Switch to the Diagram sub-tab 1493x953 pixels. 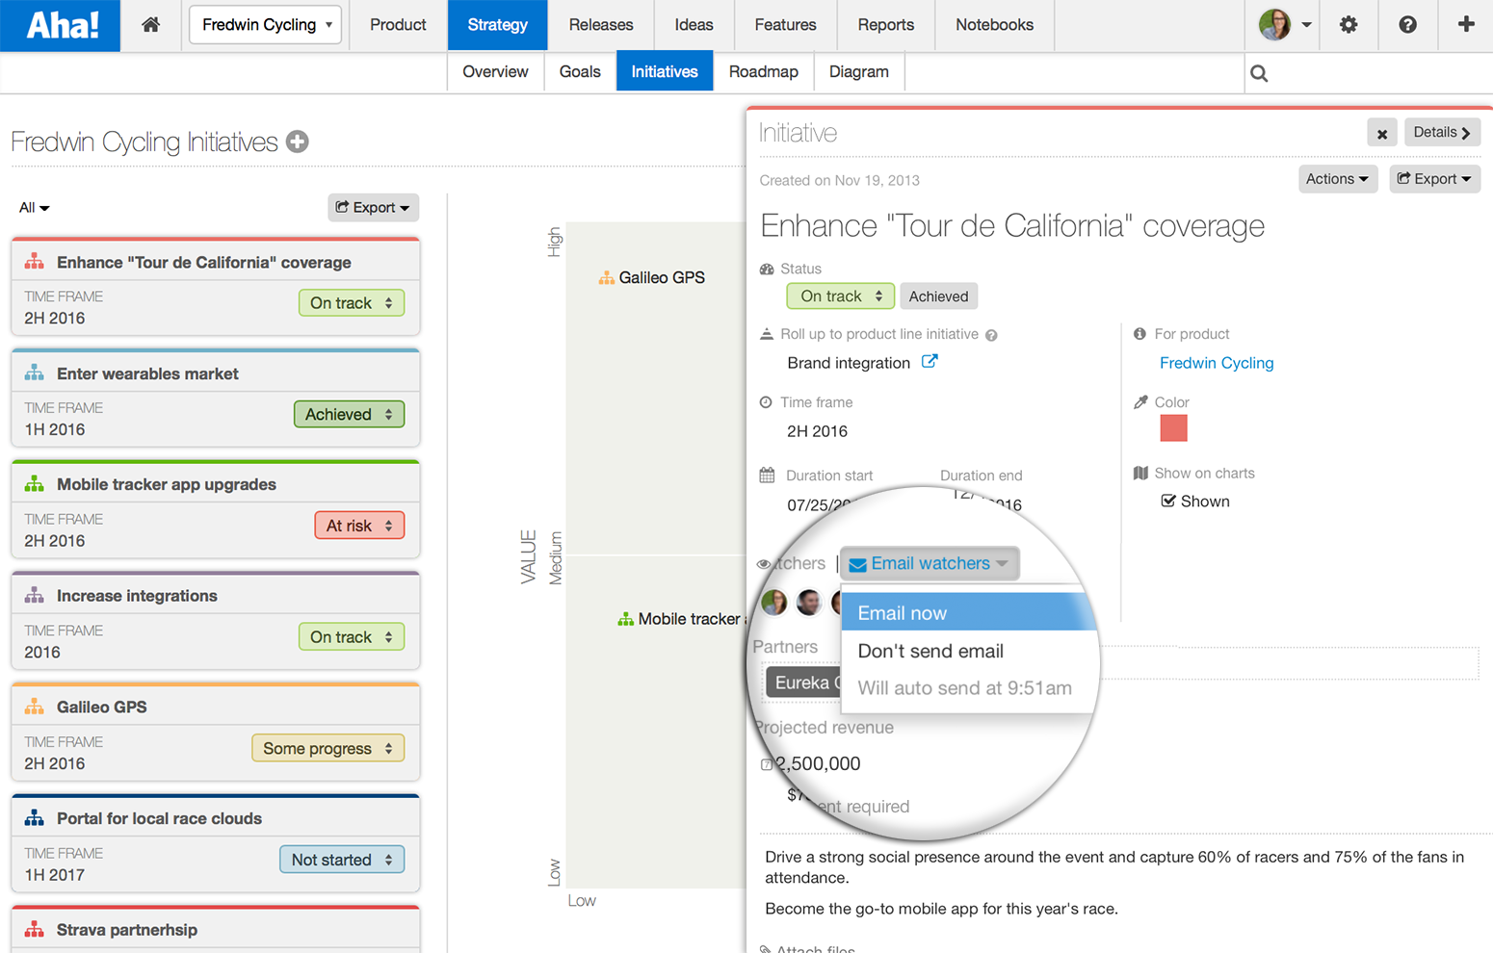[859, 72]
